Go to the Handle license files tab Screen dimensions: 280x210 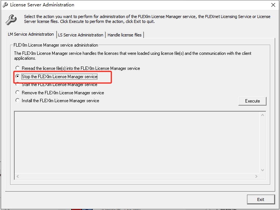click(124, 35)
